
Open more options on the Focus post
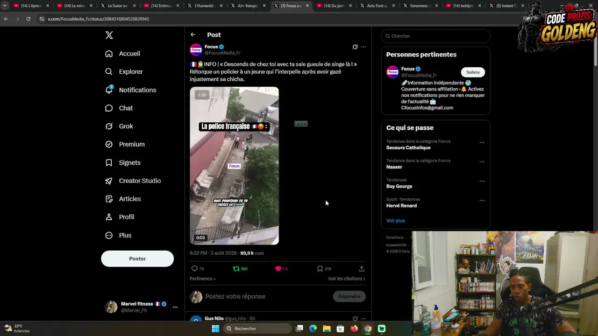[363, 47]
